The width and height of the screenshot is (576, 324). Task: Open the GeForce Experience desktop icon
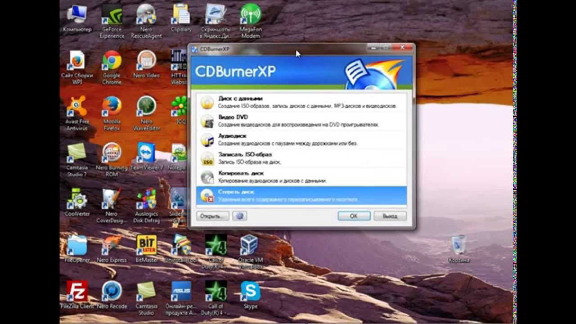pos(112,22)
